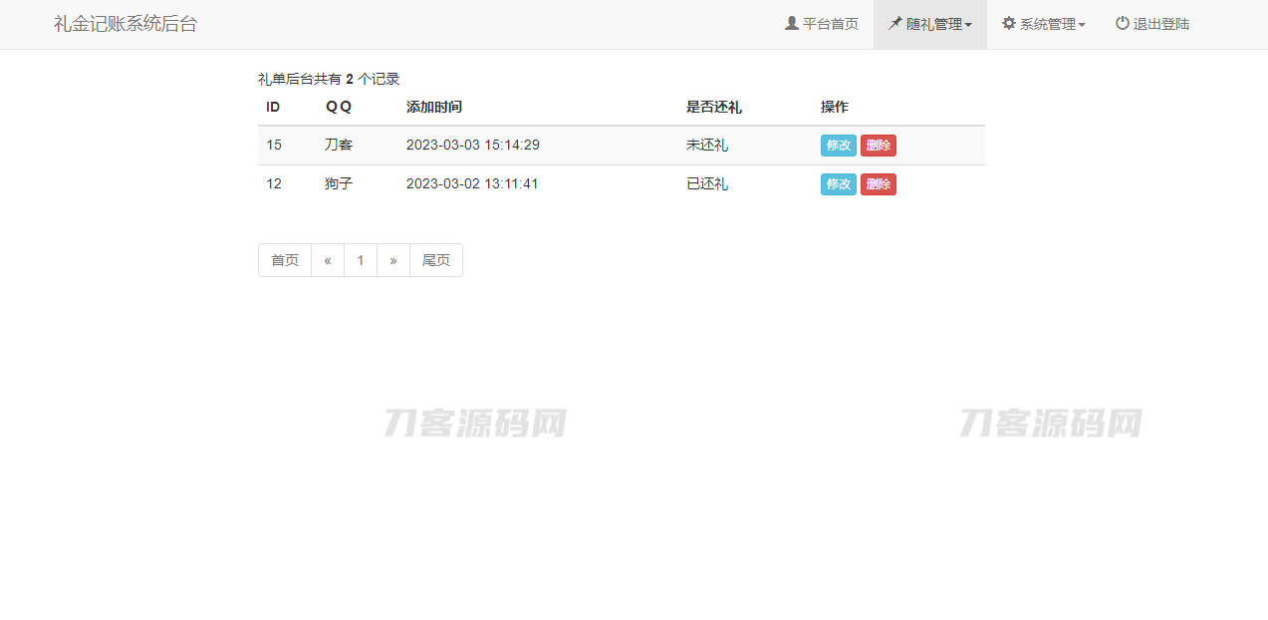
Task: Expand the 随礼管理 dropdown caret
Action: click(x=968, y=25)
